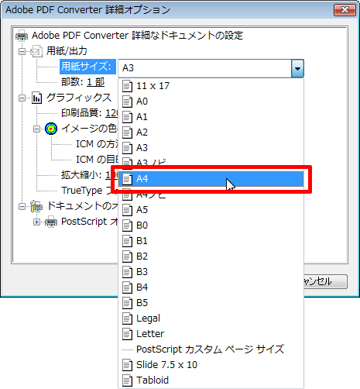This screenshot has width=360, height=389.
Task: Click the A0 page icon
Action: pos(127,102)
